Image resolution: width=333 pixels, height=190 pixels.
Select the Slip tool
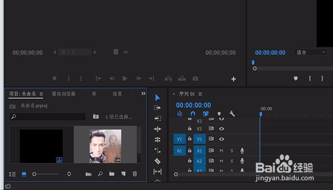click(157, 171)
